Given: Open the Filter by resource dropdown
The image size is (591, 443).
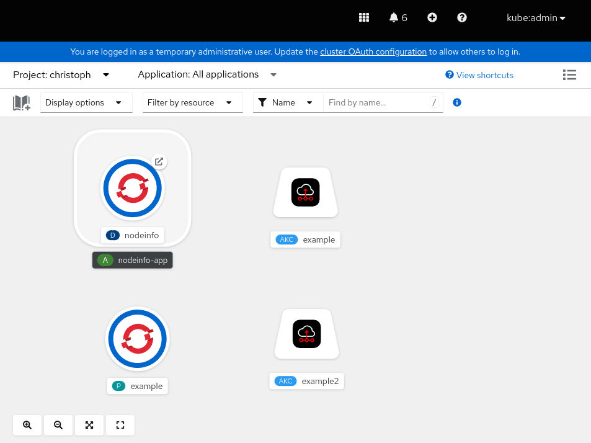Looking at the screenshot, I should point(193,102).
